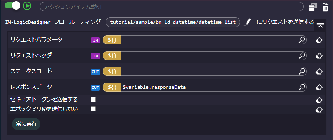The height and width of the screenshot is (140, 333).
Task: Click the flow routing path field
Action: pos(173,22)
